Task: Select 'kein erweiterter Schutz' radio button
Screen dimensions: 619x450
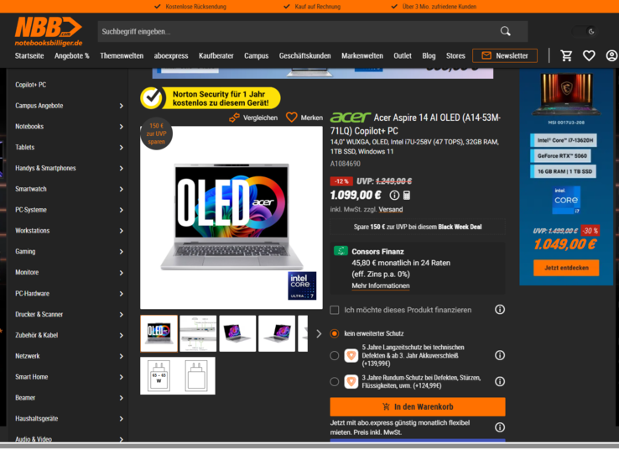Action: (335, 333)
